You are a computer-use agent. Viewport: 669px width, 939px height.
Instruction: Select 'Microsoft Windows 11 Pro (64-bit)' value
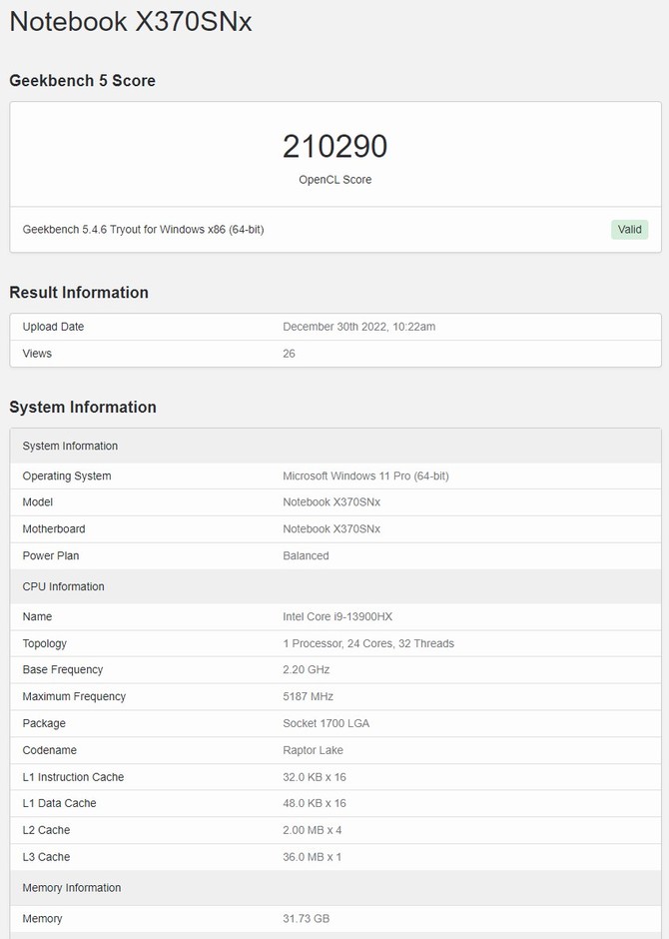click(x=365, y=476)
